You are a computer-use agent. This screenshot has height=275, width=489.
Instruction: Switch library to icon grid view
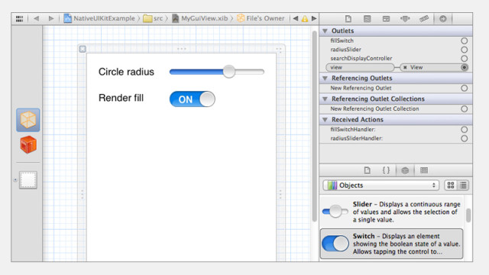[x=450, y=186]
